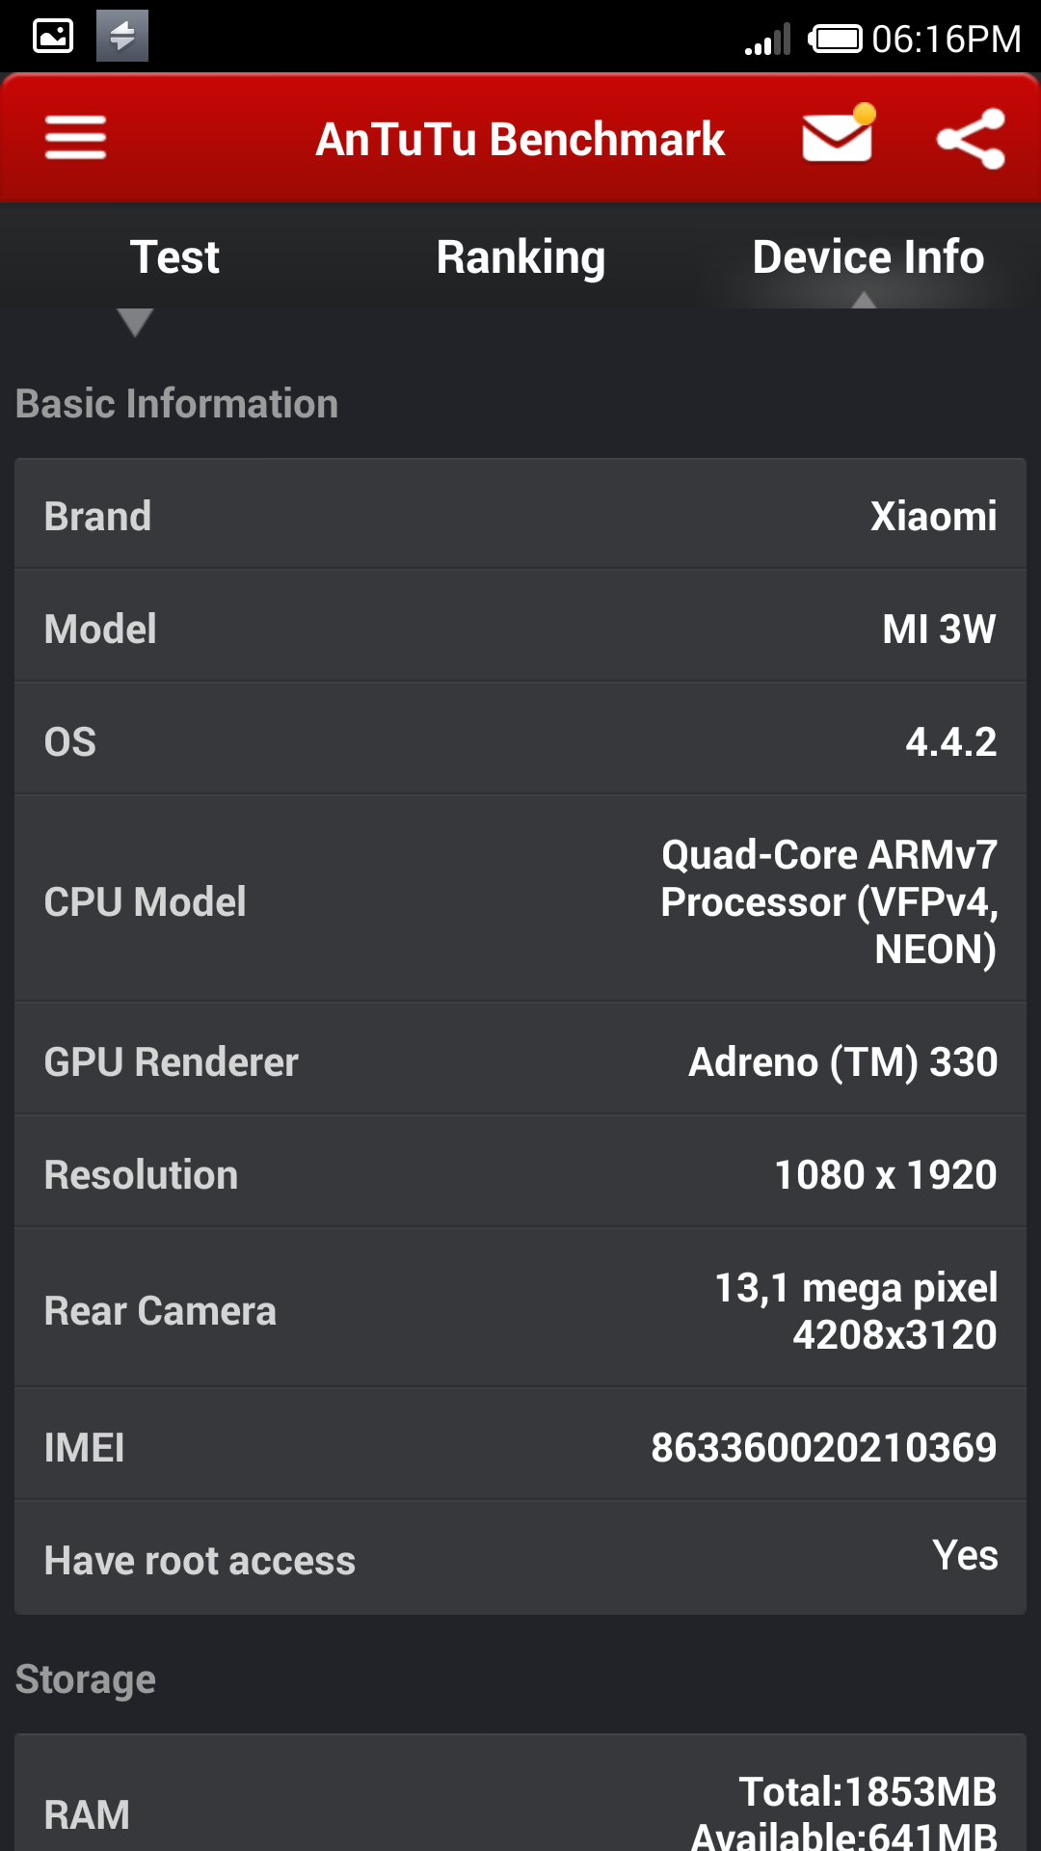This screenshot has width=1041, height=1851.
Task: Tap the IMEI number row
Action: click(520, 1447)
